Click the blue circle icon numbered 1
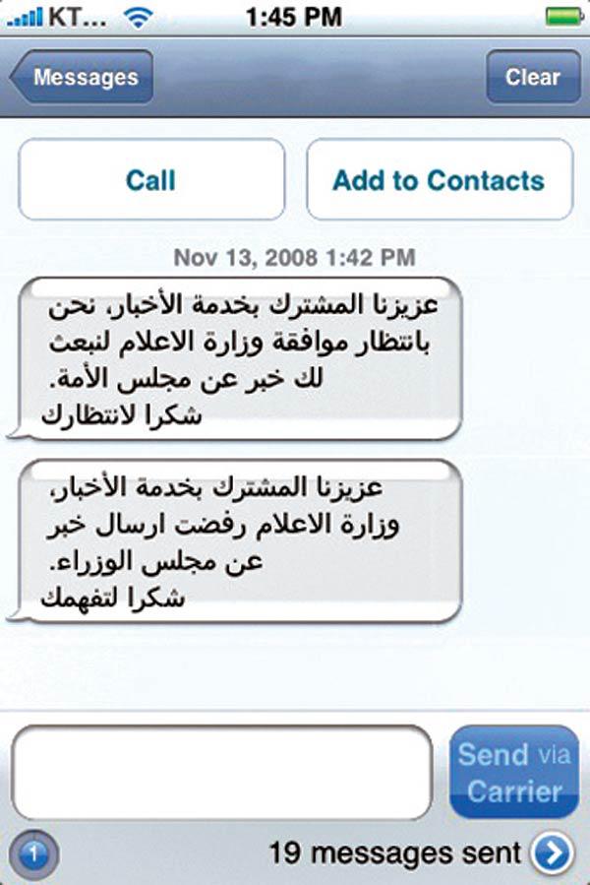The width and height of the screenshot is (590, 885). coord(32,853)
